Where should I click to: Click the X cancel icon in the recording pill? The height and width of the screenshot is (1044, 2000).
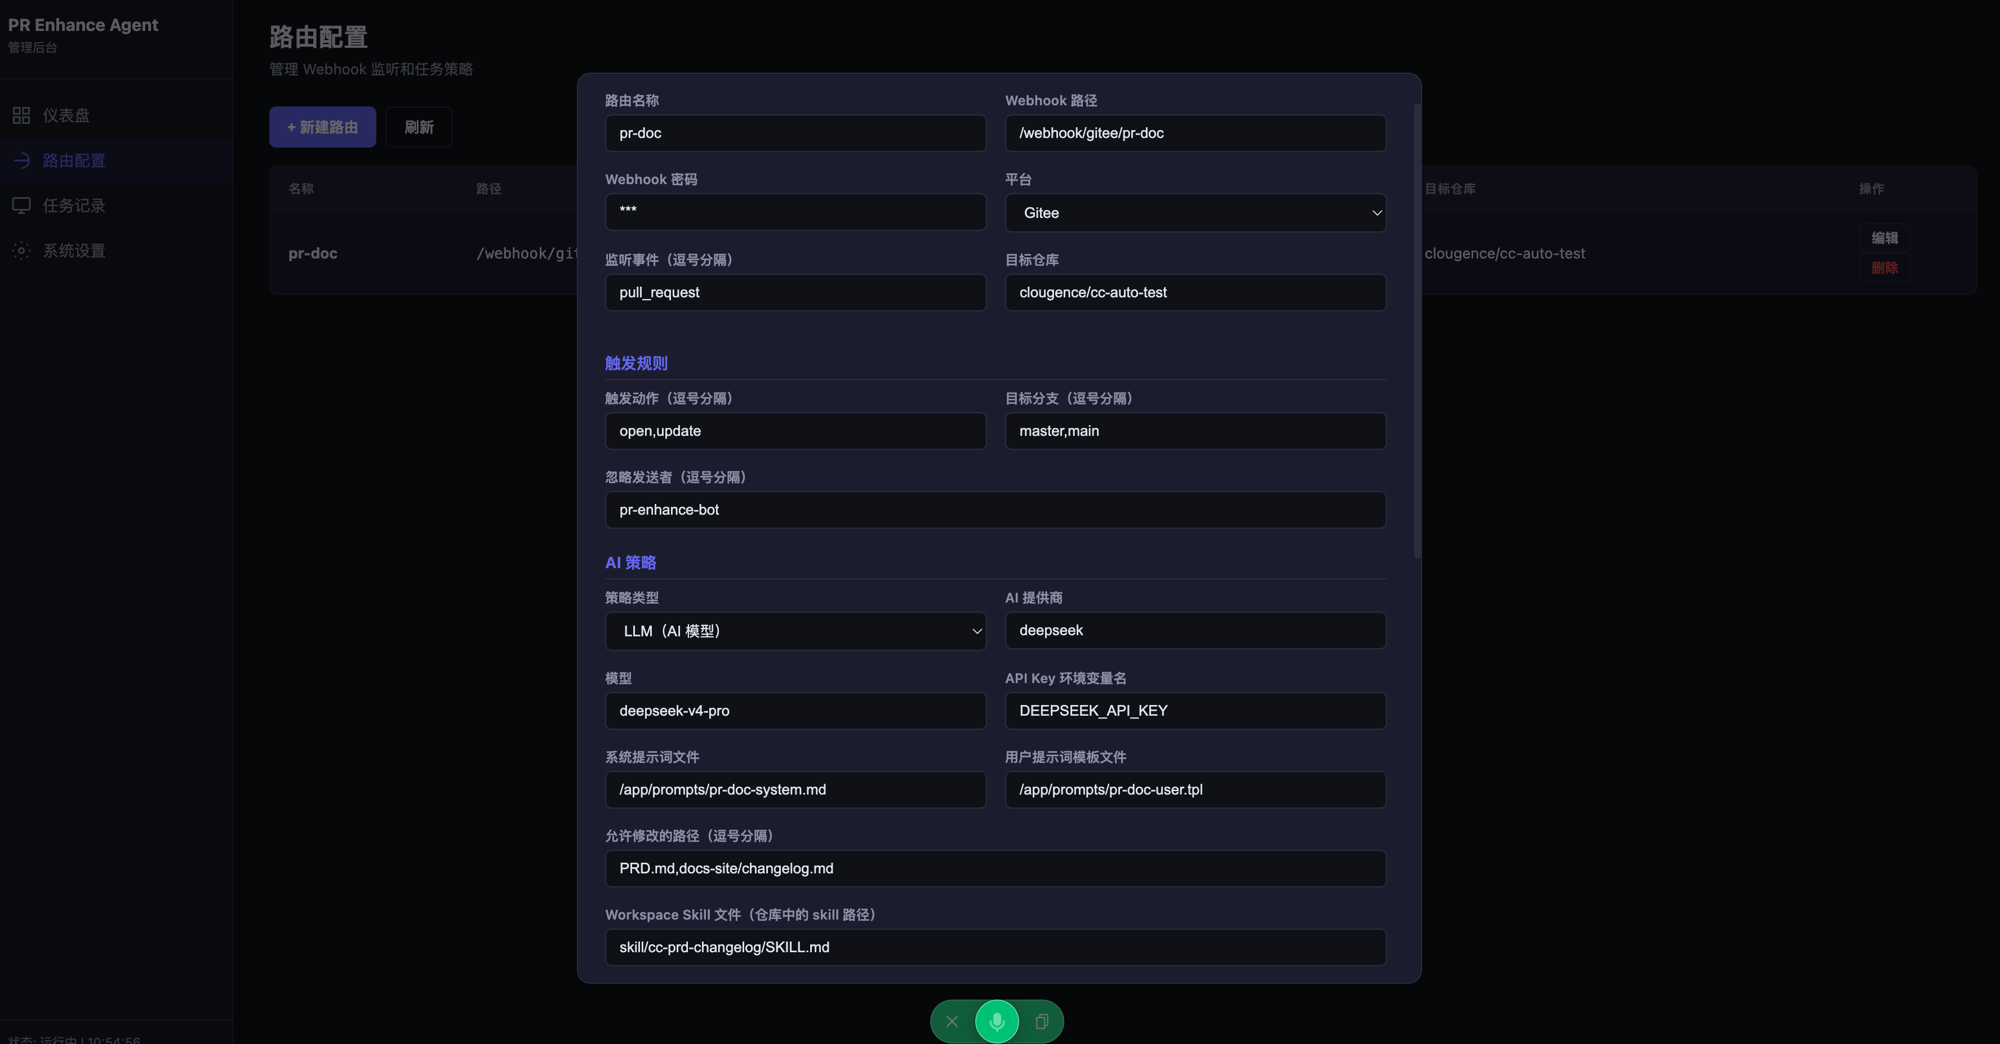click(952, 1021)
